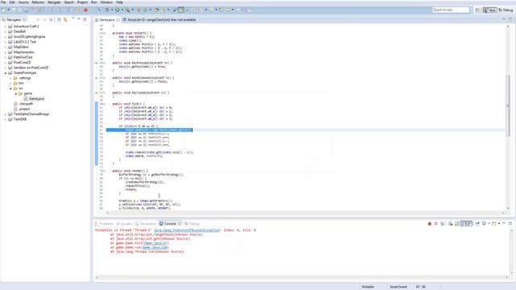The height and width of the screenshot is (290, 516).
Task: Click the Debug bug icon in toolbar
Action: [107, 10]
